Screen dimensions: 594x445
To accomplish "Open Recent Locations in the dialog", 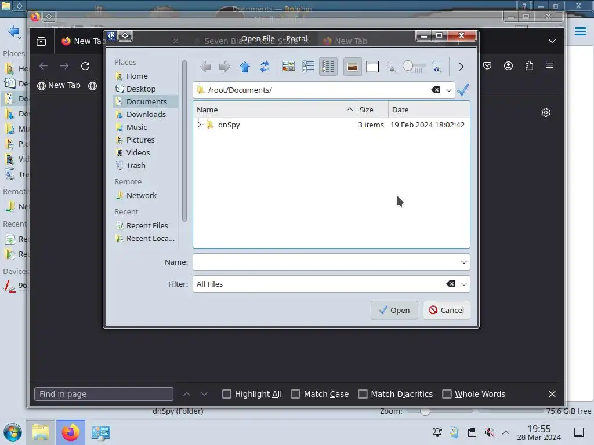I will click(x=146, y=238).
